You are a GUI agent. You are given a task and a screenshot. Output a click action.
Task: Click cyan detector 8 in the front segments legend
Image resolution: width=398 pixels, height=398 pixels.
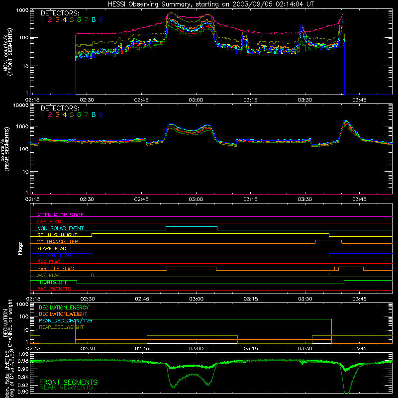pos(94,20)
